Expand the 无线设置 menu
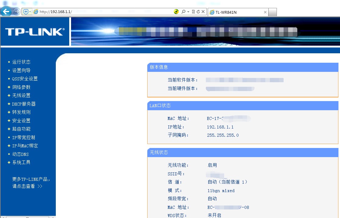Image resolution: width=340 pixels, height=218 pixels. 21,95
